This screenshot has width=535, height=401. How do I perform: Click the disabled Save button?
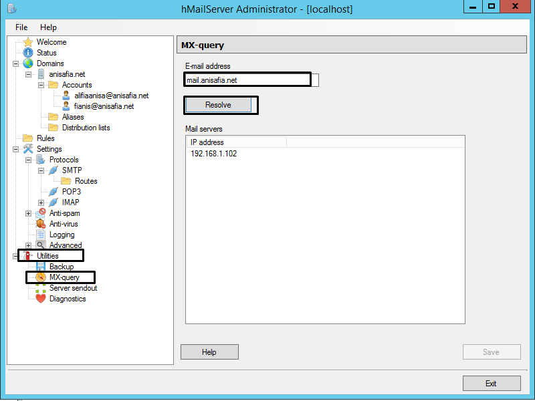pos(492,352)
